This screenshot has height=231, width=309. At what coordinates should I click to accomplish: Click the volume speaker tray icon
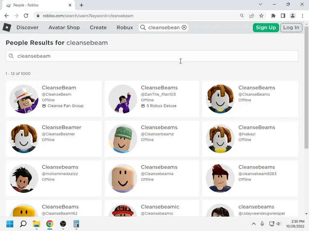point(279,224)
